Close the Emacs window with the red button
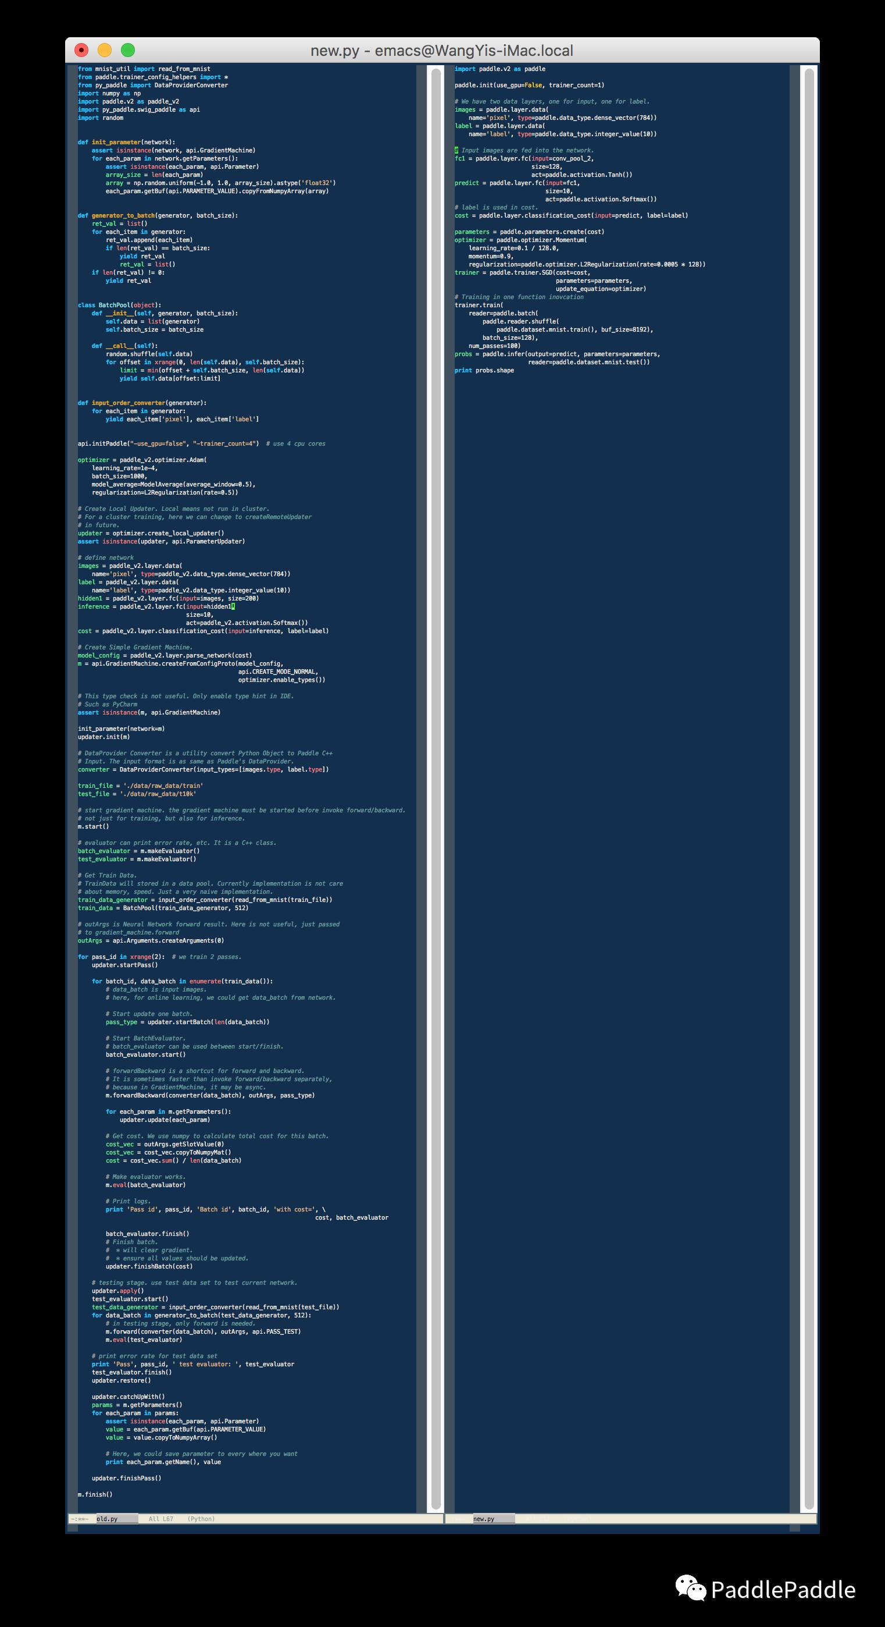 [x=81, y=50]
